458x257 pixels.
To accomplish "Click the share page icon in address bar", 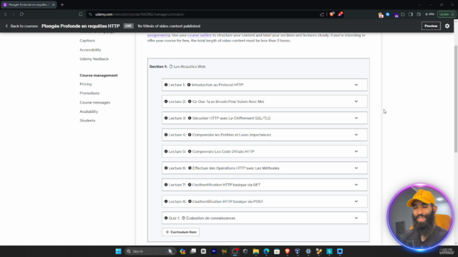I will (x=322, y=14).
